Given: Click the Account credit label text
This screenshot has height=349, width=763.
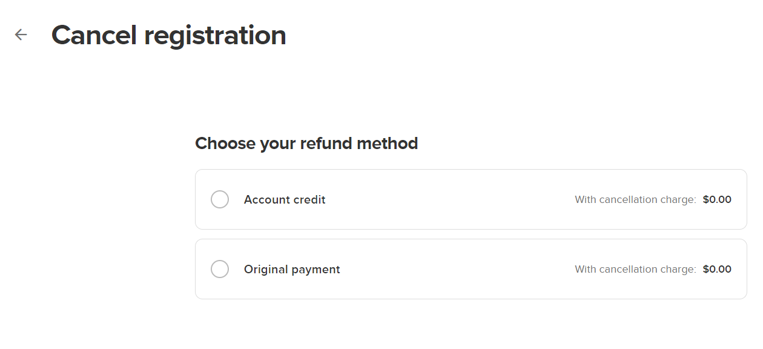Looking at the screenshot, I should click(x=285, y=199).
